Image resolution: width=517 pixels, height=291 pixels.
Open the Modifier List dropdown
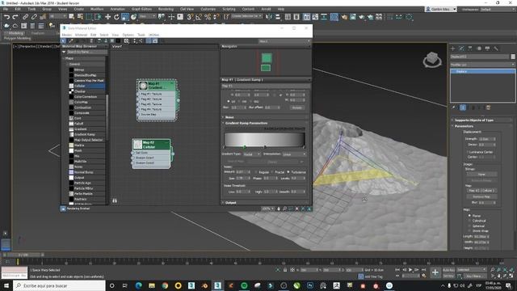(482, 65)
